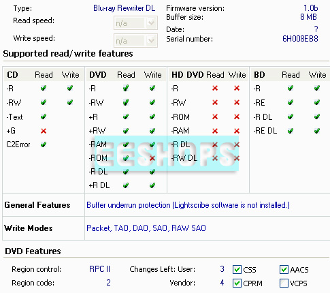Click the RPC II region control value

point(99,269)
